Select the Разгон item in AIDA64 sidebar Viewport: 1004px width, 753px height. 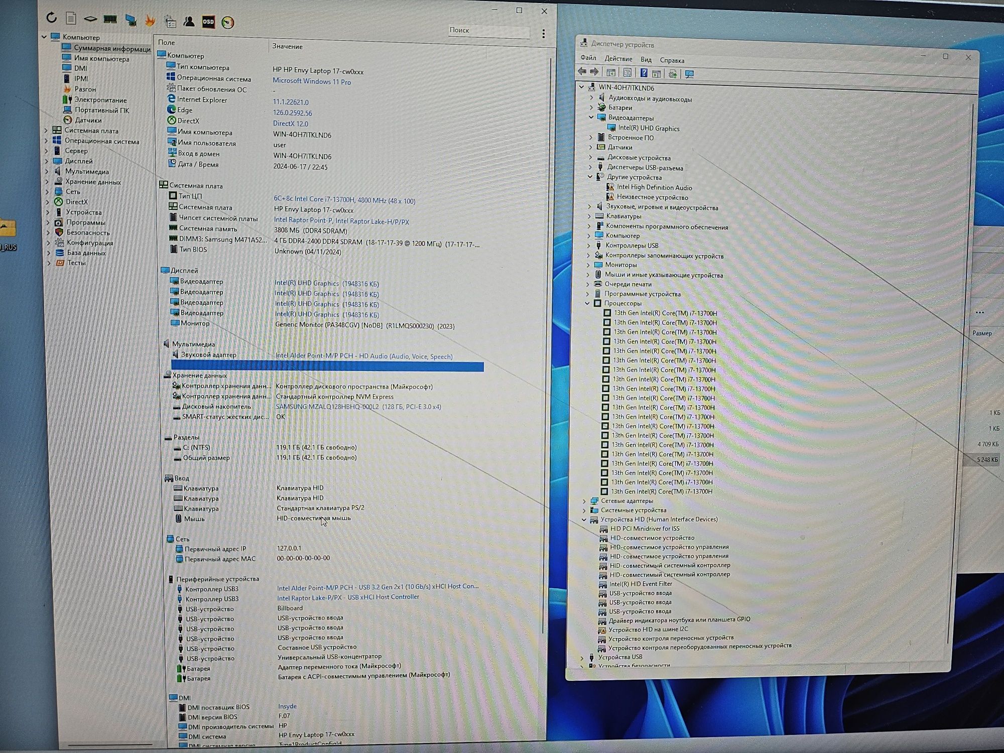pos(85,89)
